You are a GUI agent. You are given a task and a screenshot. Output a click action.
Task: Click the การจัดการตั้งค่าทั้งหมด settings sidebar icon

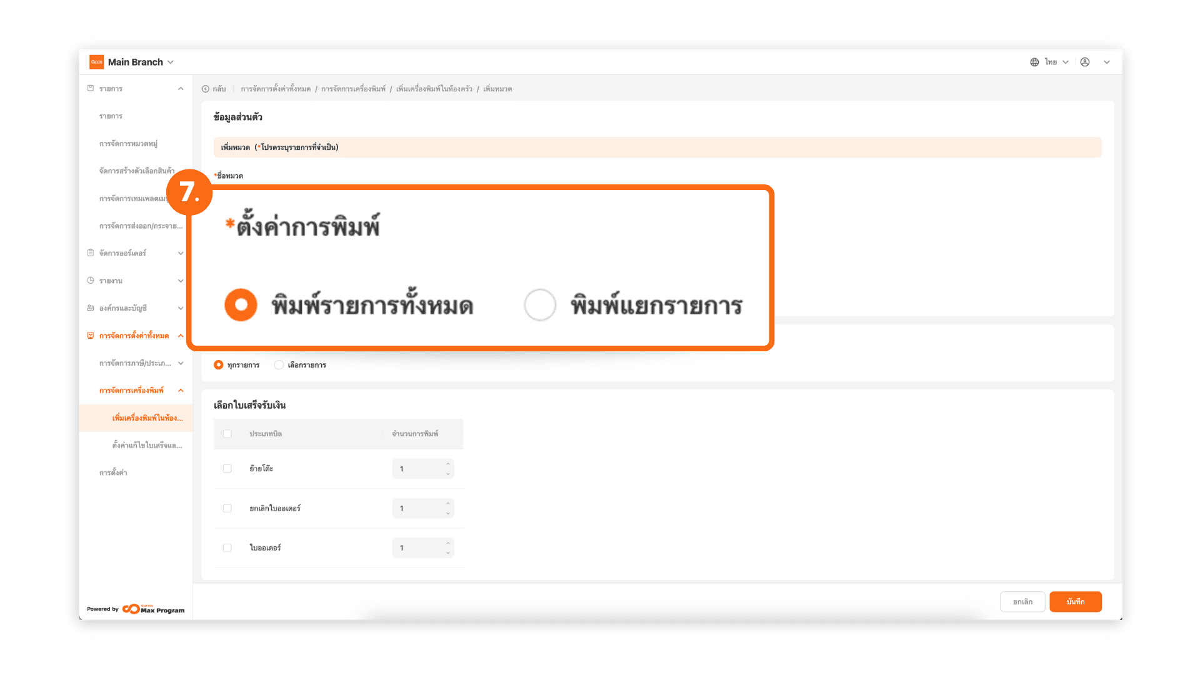click(x=91, y=336)
